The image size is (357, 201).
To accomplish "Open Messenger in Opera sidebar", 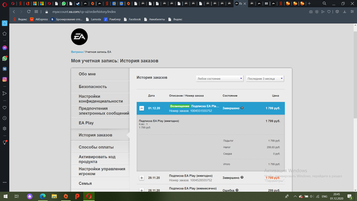I will pos(5,48).
